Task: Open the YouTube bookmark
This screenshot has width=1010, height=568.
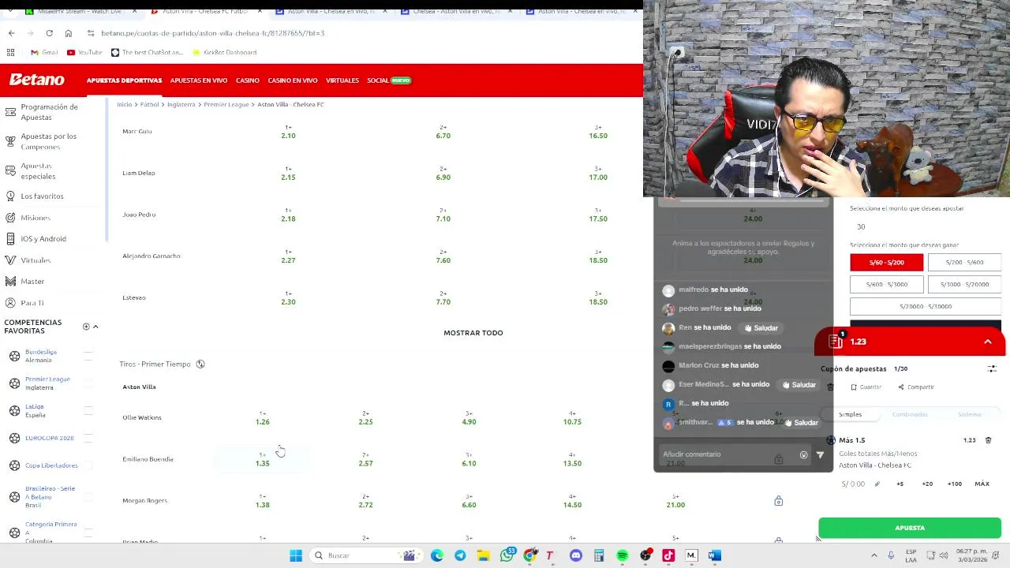Action: (x=84, y=52)
